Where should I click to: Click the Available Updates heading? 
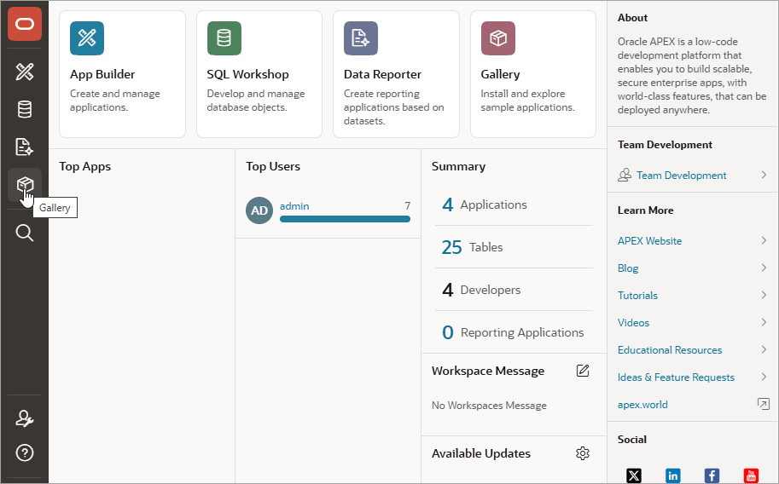point(481,453)
